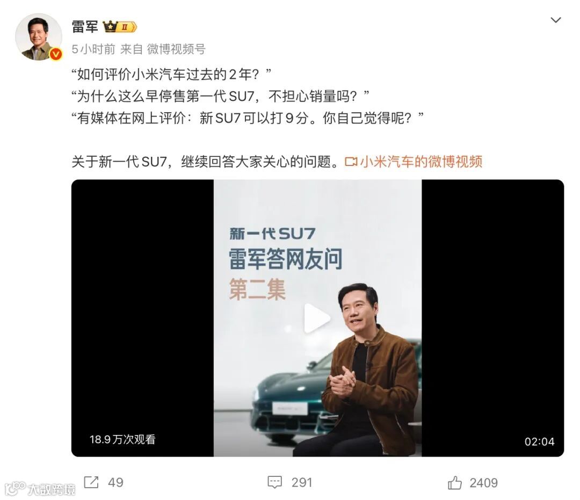Viewport: 580px width, 500px height.
Task: Open the comments speech bubble icon
Action: pyautogui.click(x=274, y=482)
